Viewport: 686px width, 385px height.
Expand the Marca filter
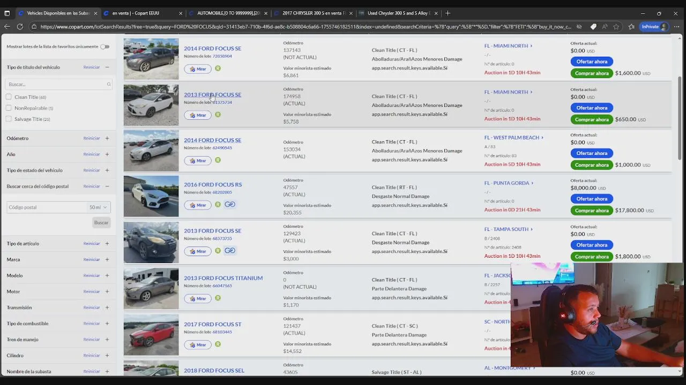(107, 259)
